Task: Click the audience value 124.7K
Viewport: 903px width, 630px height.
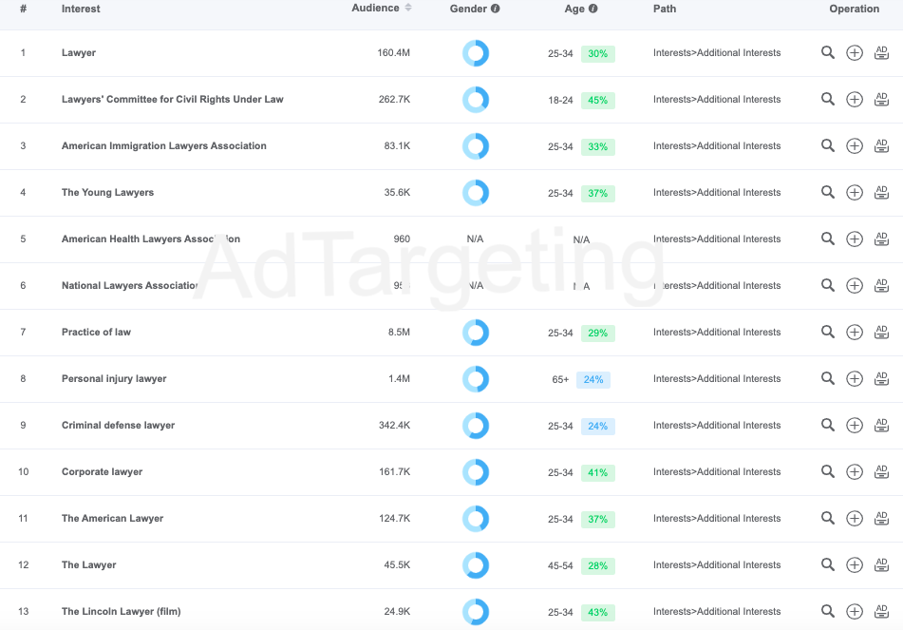Action: point(394,518)
